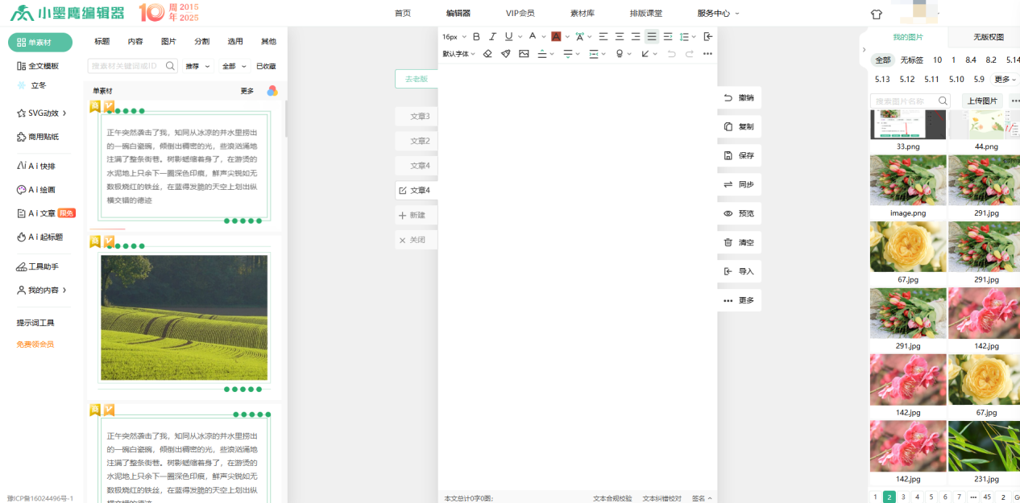Click the red text background color swatch
The image size is (1020, 503).
click(x=556, y=36)
